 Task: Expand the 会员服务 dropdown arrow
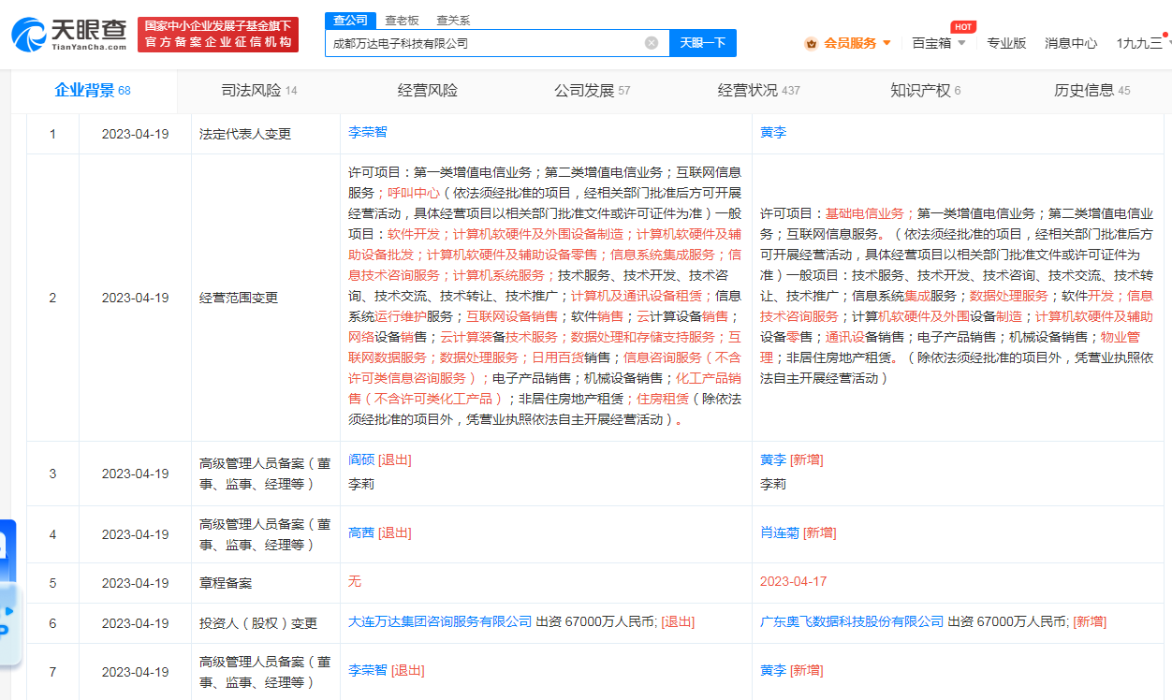[x=887, y=43]
